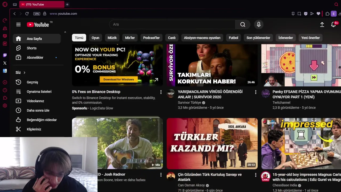Select the Tümü filter chip
Image resolution: width=341 pixels, height=192 pixels.
(79, 38)
